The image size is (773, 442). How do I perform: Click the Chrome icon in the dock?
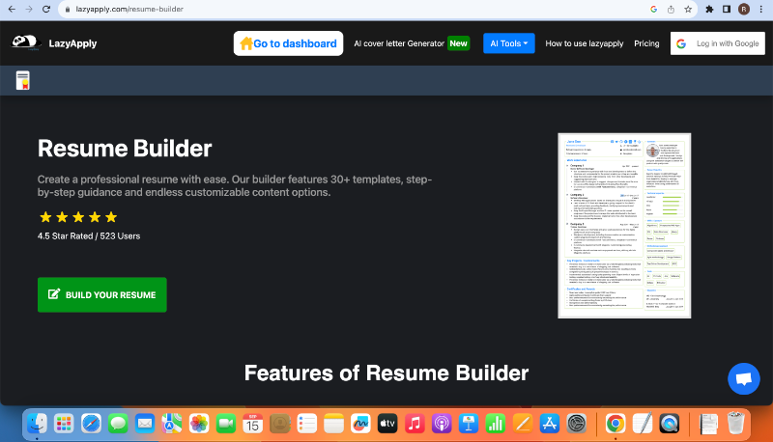pos(616,424)
